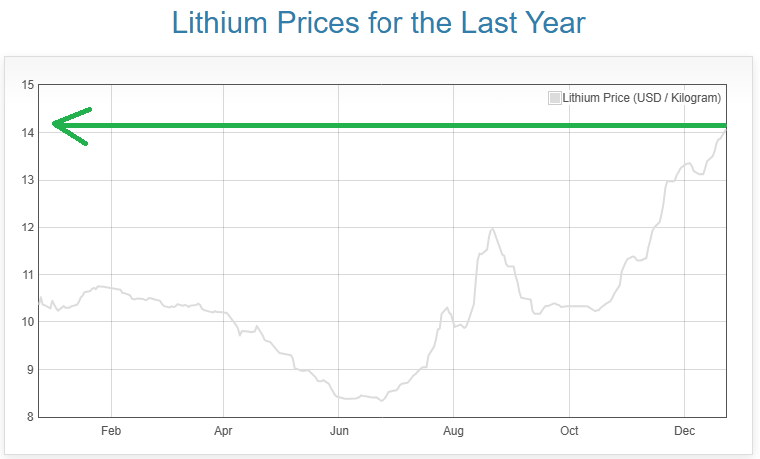The image size is (760, 459).
Task: Click the 15 value on the y-axis
Action: click(x=28, y=85)
